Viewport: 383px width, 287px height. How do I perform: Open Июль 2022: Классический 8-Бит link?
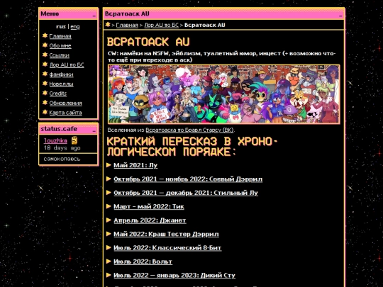click(167, 248)
